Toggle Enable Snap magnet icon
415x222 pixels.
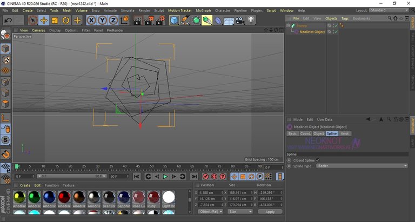pos(5,154)
